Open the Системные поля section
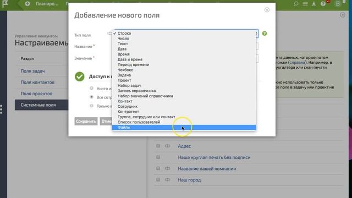 pos(42,105)
